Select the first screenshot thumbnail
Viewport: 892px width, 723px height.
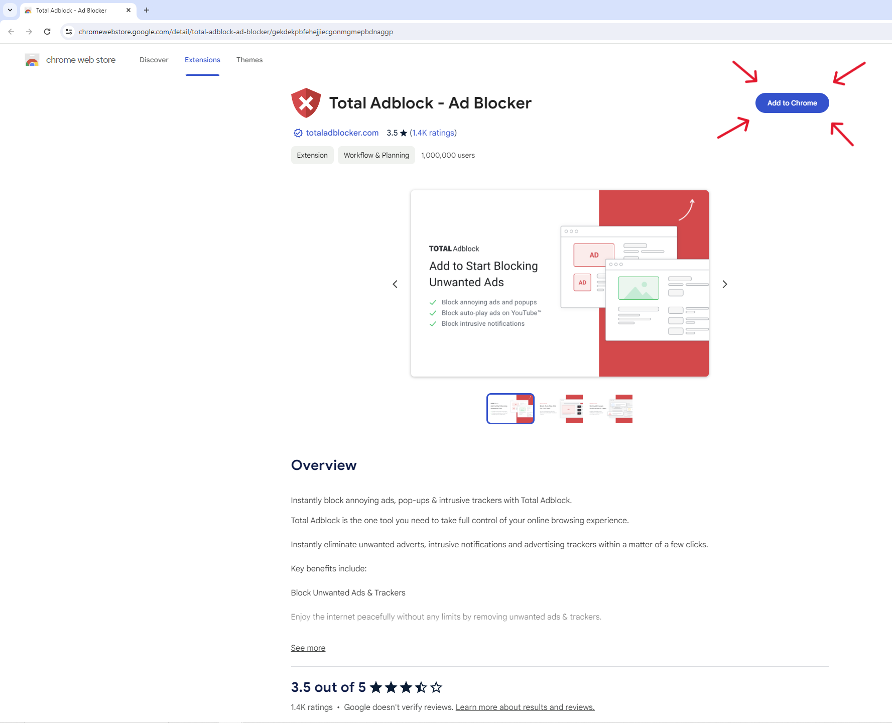point(511,409)
